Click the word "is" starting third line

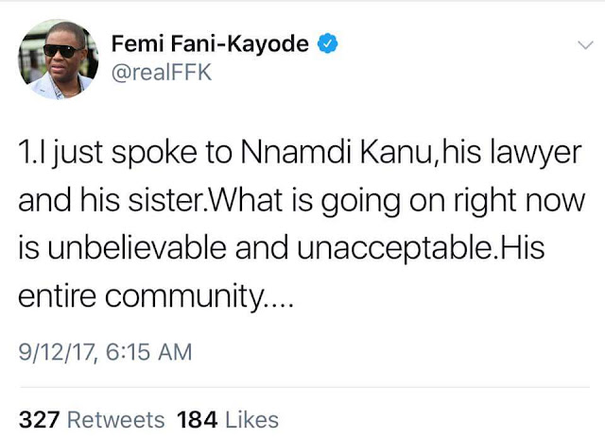click(29, 249)
